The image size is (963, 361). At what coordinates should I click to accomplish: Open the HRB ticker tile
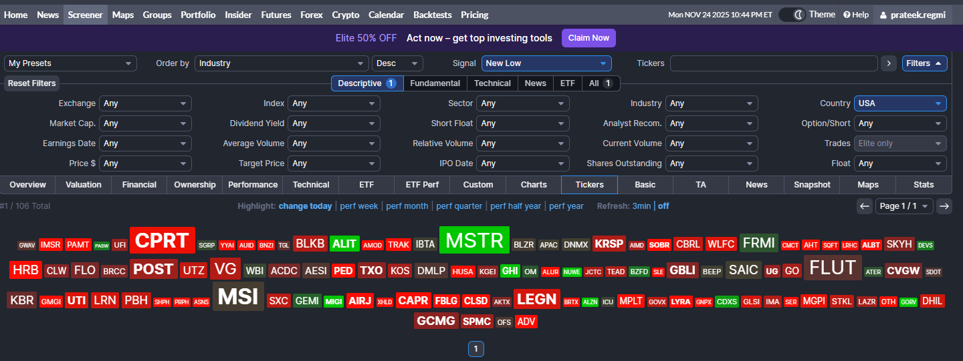click(x=26, y=270)
